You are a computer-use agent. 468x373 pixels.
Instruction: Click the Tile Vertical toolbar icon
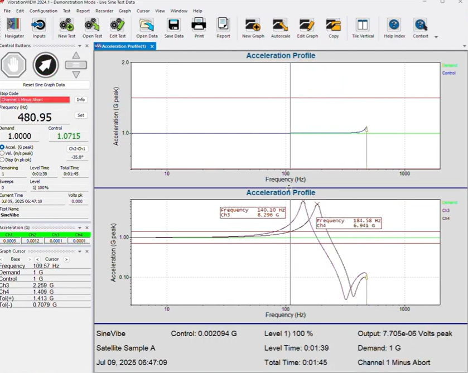[363, 28]
